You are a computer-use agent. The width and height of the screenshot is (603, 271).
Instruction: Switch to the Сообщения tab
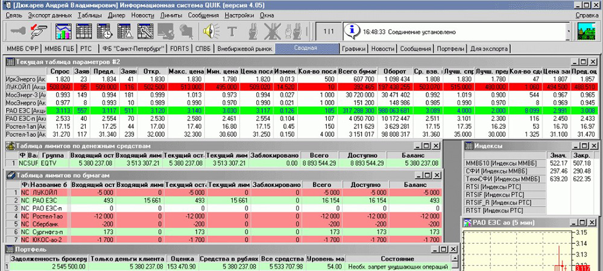[415, 49]
